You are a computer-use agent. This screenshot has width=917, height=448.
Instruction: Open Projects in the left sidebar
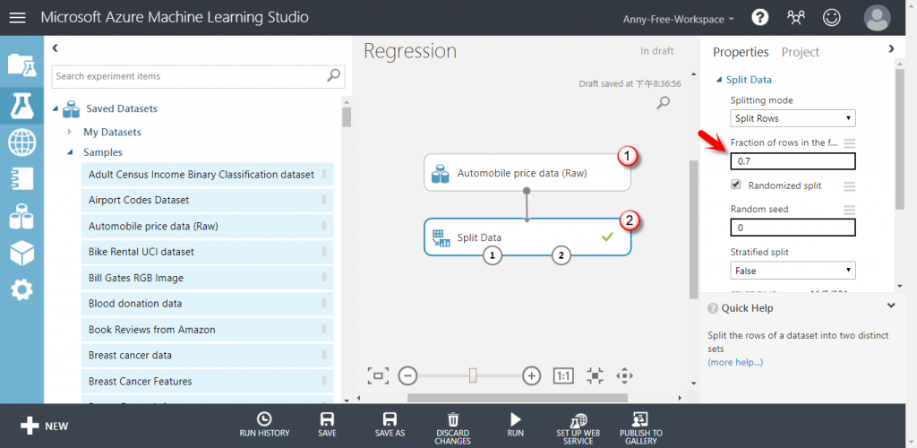click(x=21, y=65)
